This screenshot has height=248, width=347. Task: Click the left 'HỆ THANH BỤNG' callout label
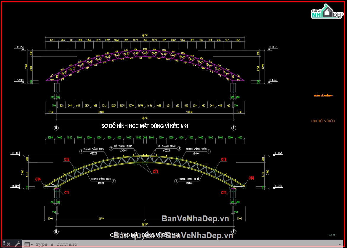[123, 146]
